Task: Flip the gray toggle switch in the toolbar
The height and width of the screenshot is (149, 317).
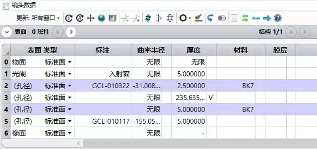Action: (x=222, y=19)
